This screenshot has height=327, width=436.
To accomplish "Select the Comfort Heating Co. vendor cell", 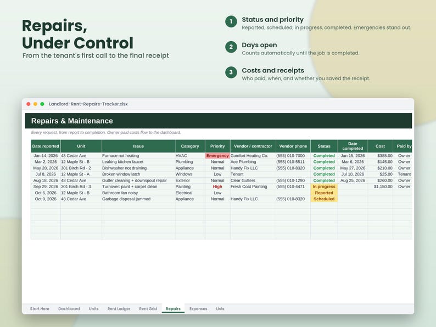I will (x=253, y=156).
